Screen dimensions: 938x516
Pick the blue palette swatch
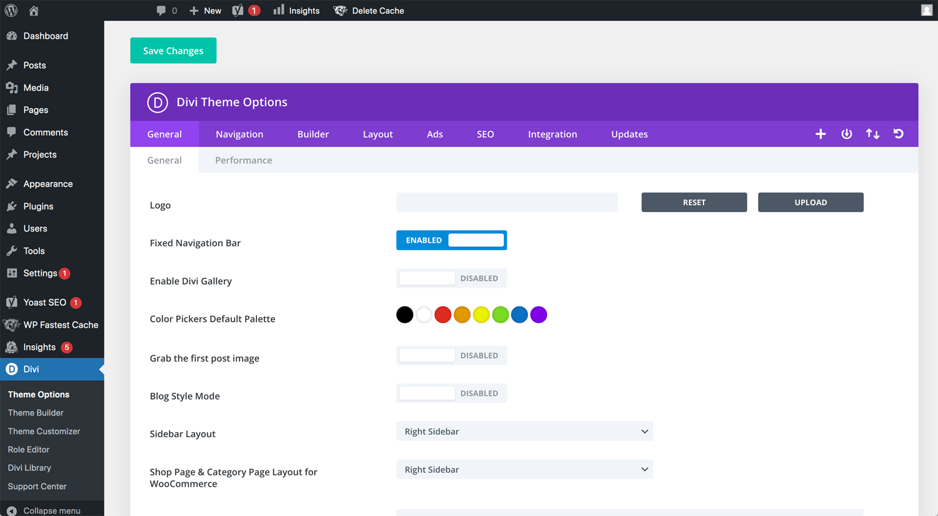[x=519, y=315]
